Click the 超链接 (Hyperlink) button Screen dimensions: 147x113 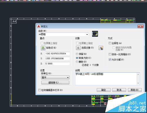coord(55,83)
